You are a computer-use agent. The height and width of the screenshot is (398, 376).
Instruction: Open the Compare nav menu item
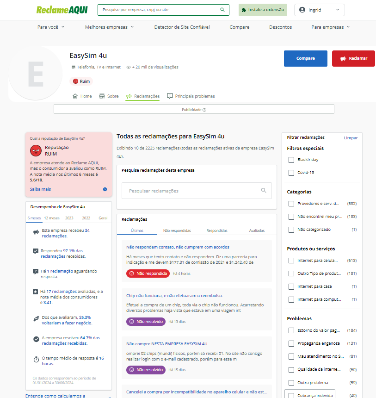(239, 27)
